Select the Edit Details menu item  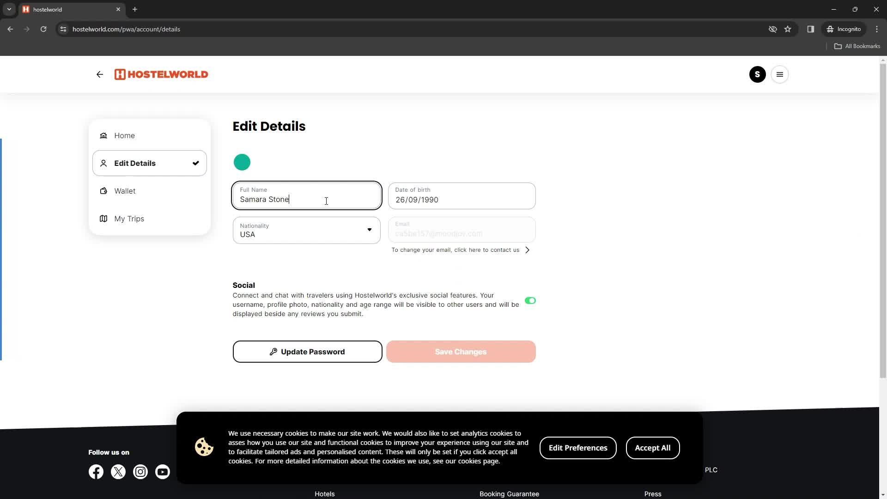pyautogui.click(x=149, y=163)
